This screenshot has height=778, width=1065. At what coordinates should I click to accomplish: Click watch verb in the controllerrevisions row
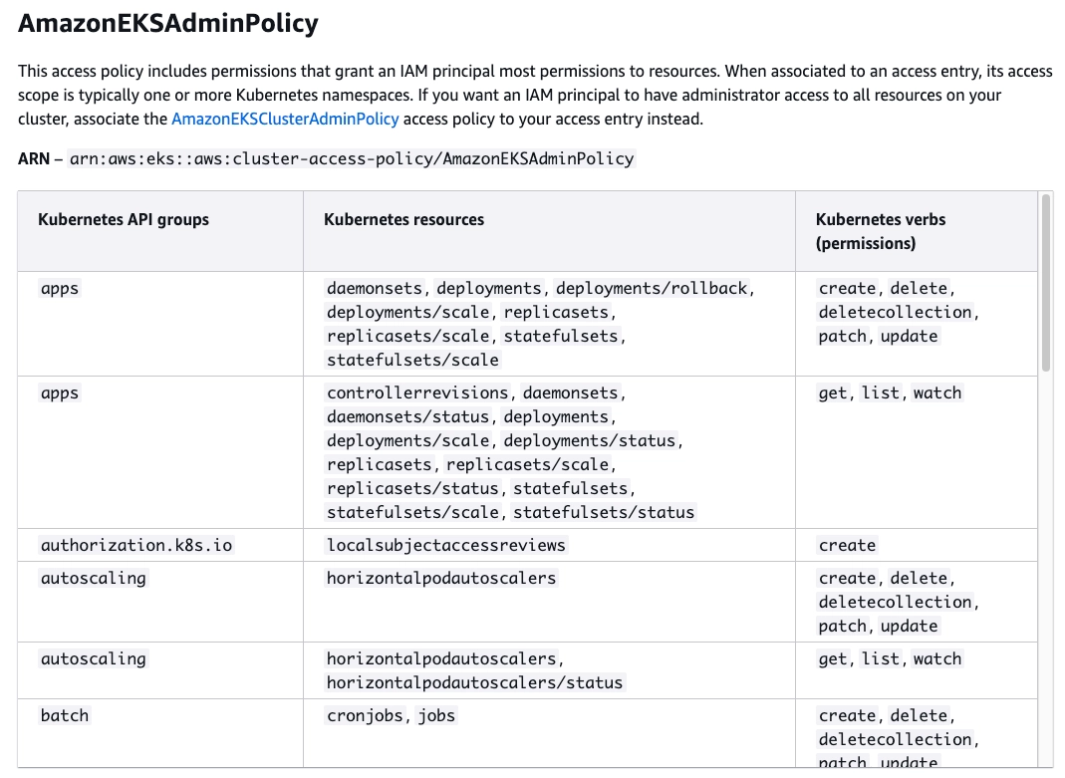tap(936, 393)
